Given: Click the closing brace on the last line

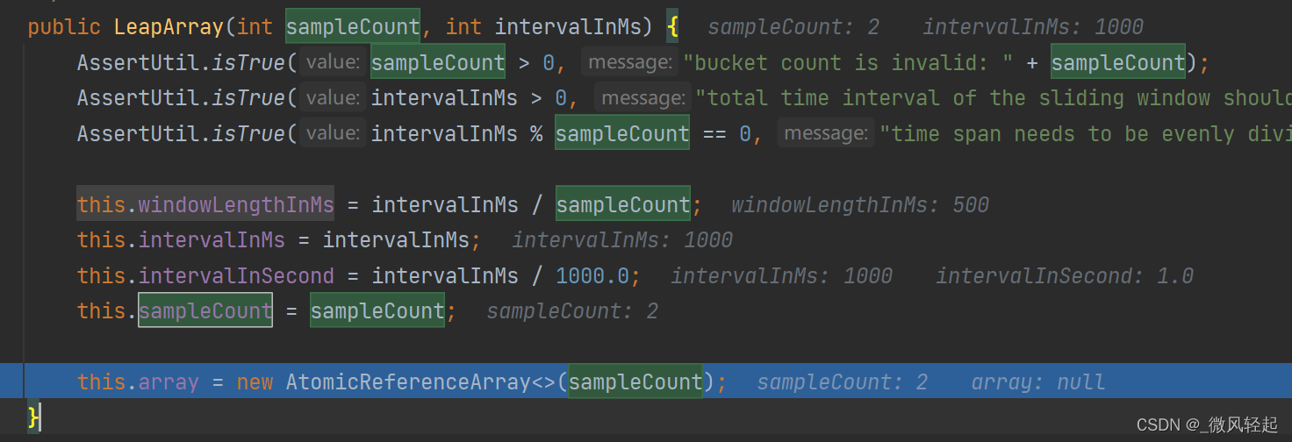Looking at the screenshot, I should 33,416.
